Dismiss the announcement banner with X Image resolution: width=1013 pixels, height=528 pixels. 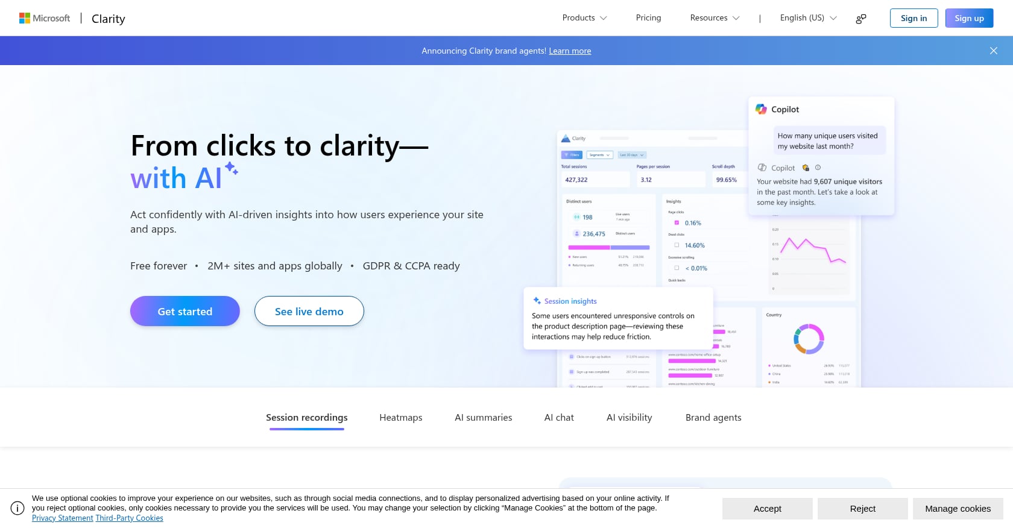pyautogui.click(x=994, y=51)
